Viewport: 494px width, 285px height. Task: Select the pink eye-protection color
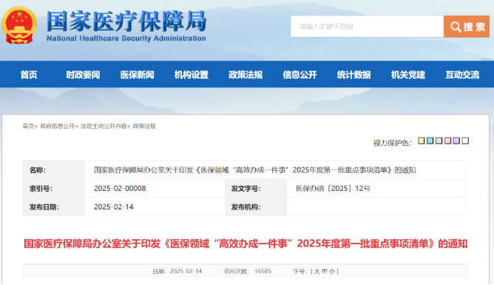447,141
